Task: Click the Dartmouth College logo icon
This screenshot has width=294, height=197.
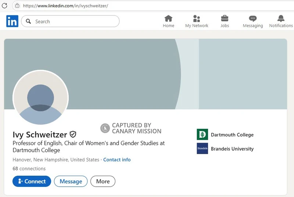Action: pos(202,134)
